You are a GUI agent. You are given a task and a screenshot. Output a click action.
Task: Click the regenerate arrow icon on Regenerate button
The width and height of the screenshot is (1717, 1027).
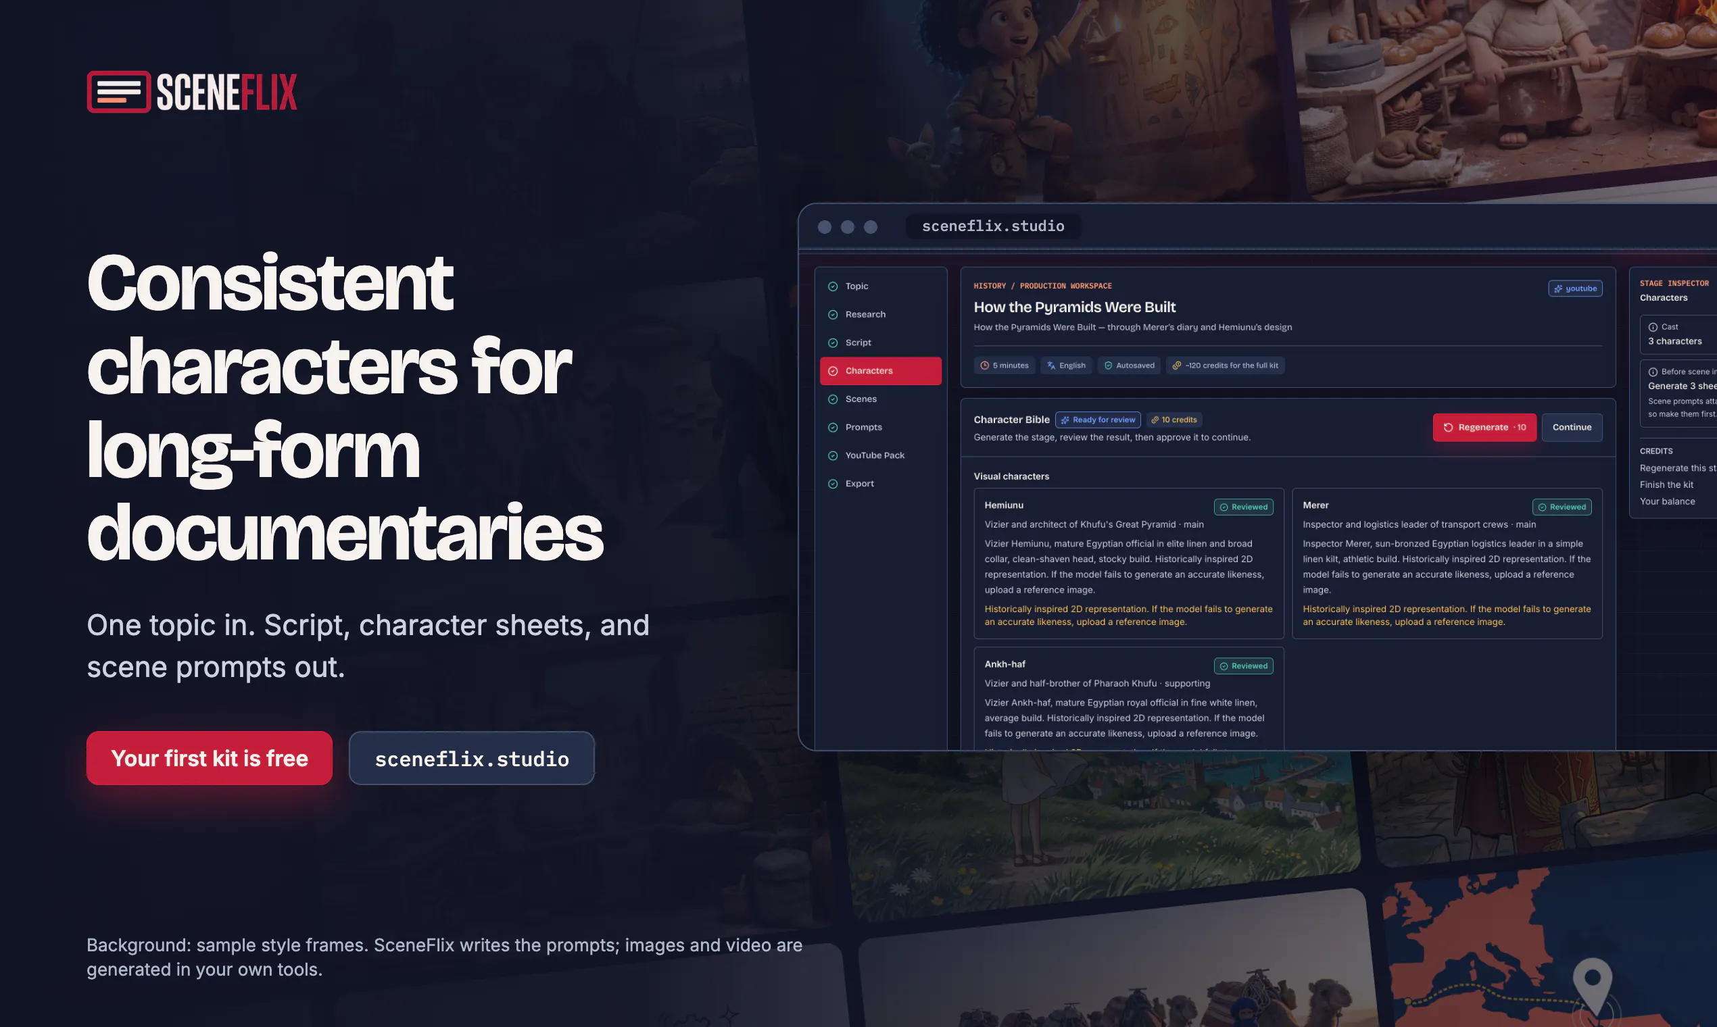click(1449, 428)
